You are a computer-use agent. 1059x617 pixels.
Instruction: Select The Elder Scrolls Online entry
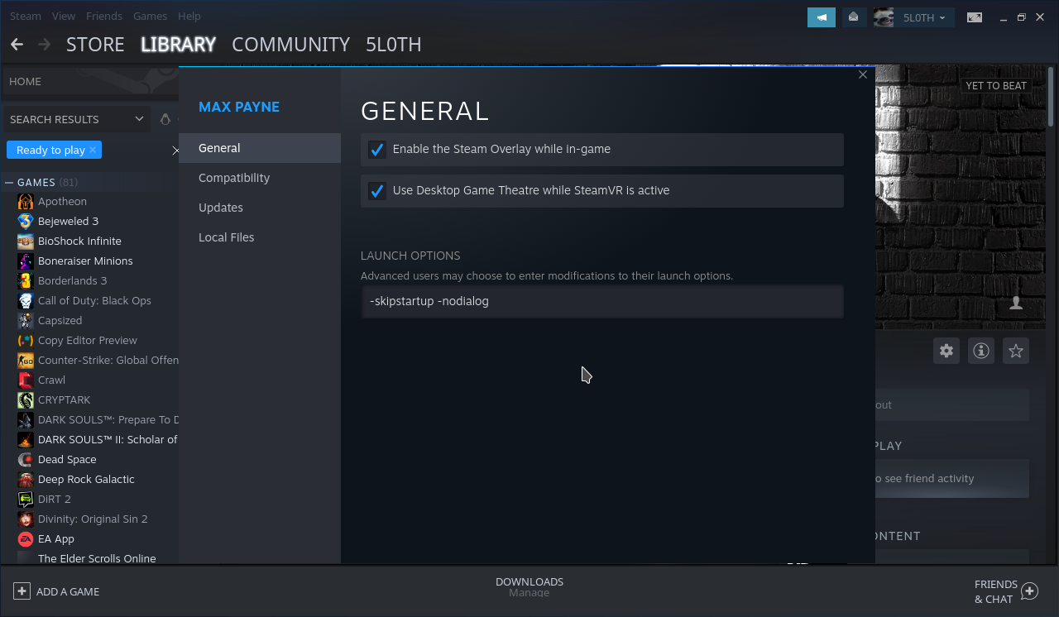[x=98, y=558]
